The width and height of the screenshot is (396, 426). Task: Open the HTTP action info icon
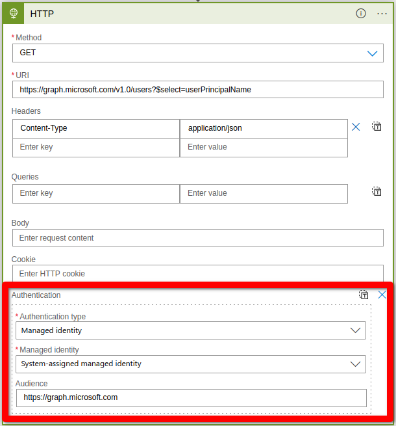(361, 14)
